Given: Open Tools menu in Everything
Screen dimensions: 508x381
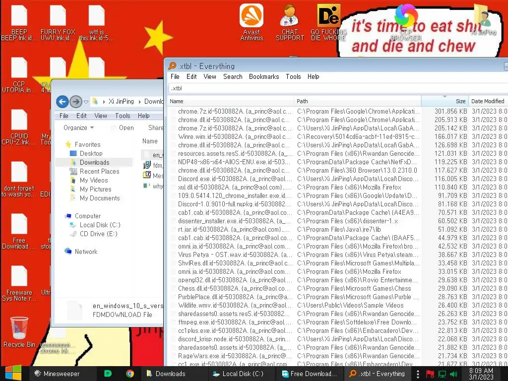Looking at the screenshot, I should click(x=293, y=76).
